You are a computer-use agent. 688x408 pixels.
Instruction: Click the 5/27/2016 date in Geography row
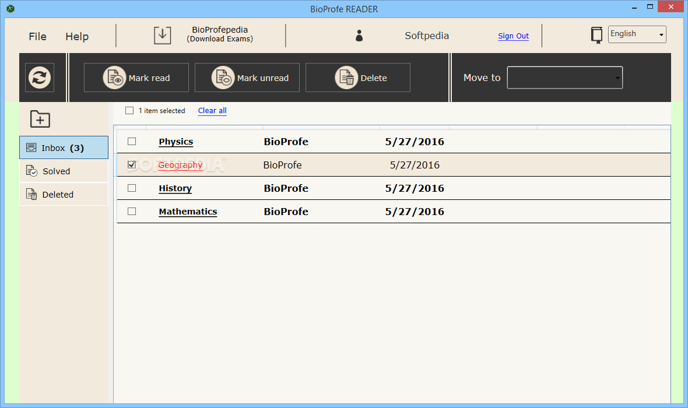415,165
